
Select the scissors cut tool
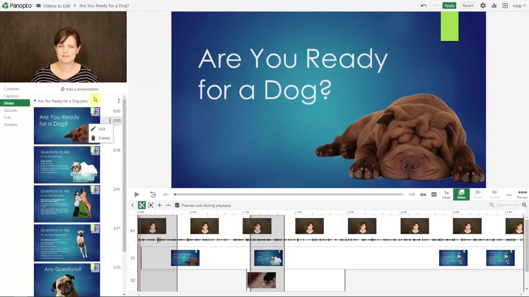142,205
